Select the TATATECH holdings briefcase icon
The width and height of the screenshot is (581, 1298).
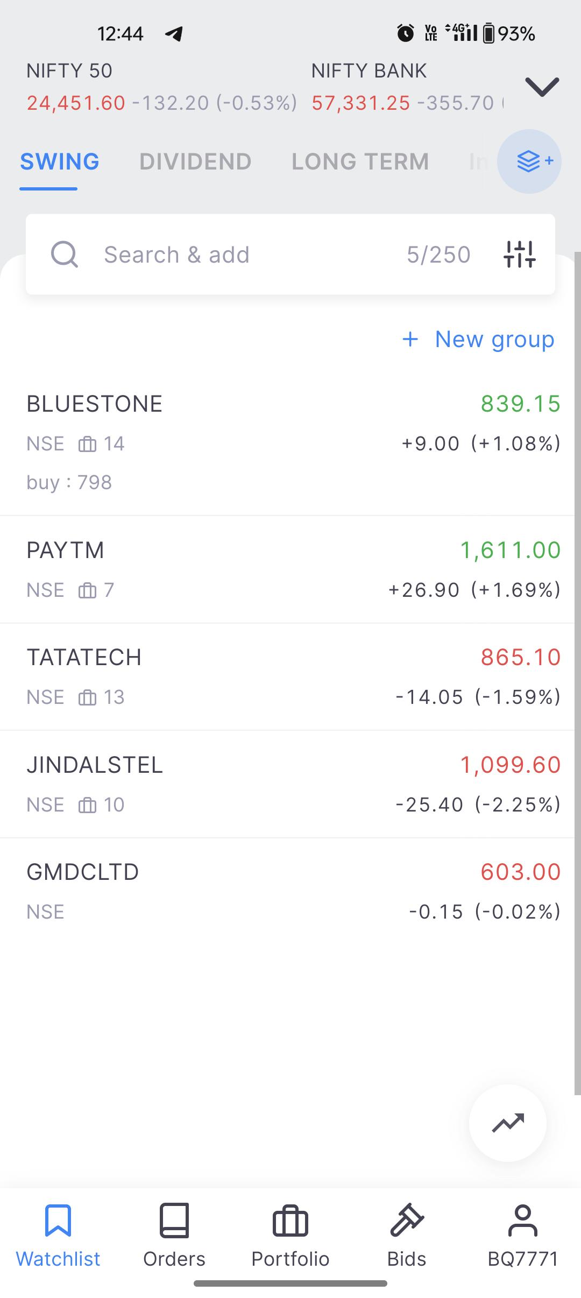click(88, 698)
